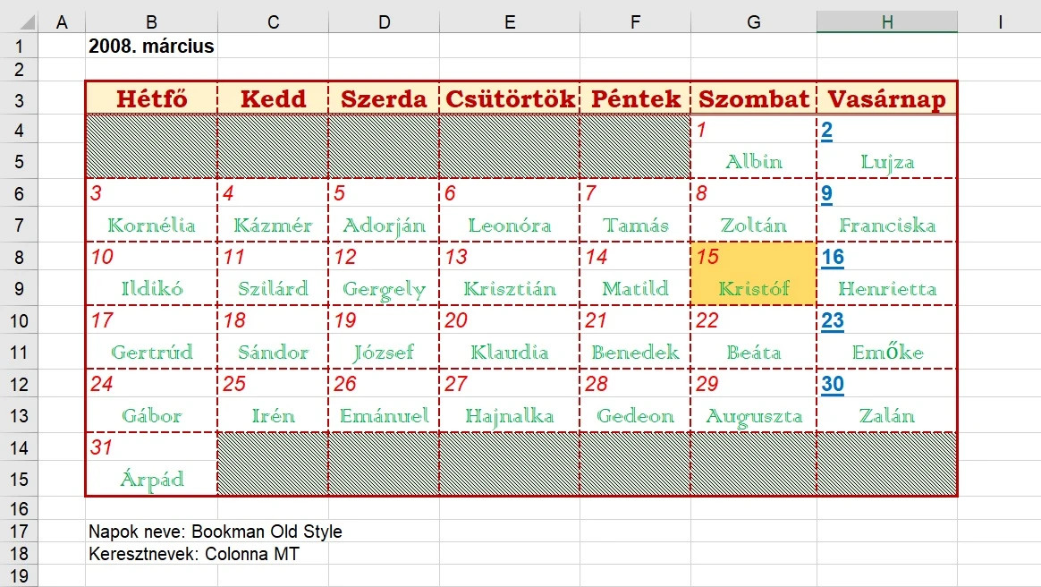Select row 19 header

pyautogui.click(x=18, y=576)
